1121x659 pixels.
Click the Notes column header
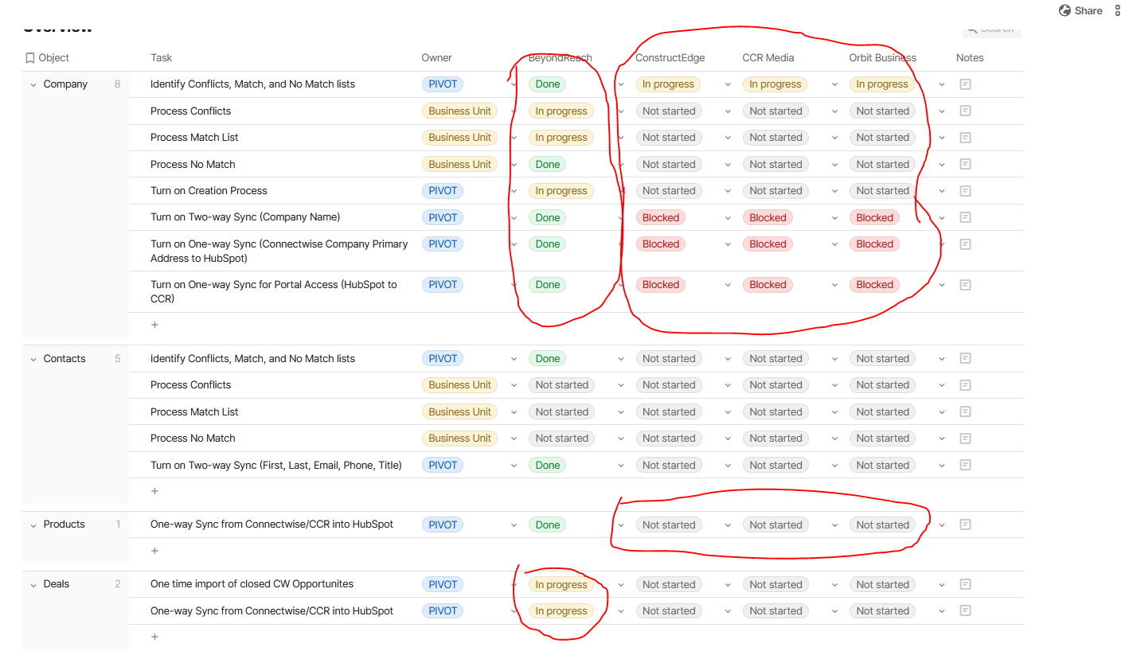(970, 58)
